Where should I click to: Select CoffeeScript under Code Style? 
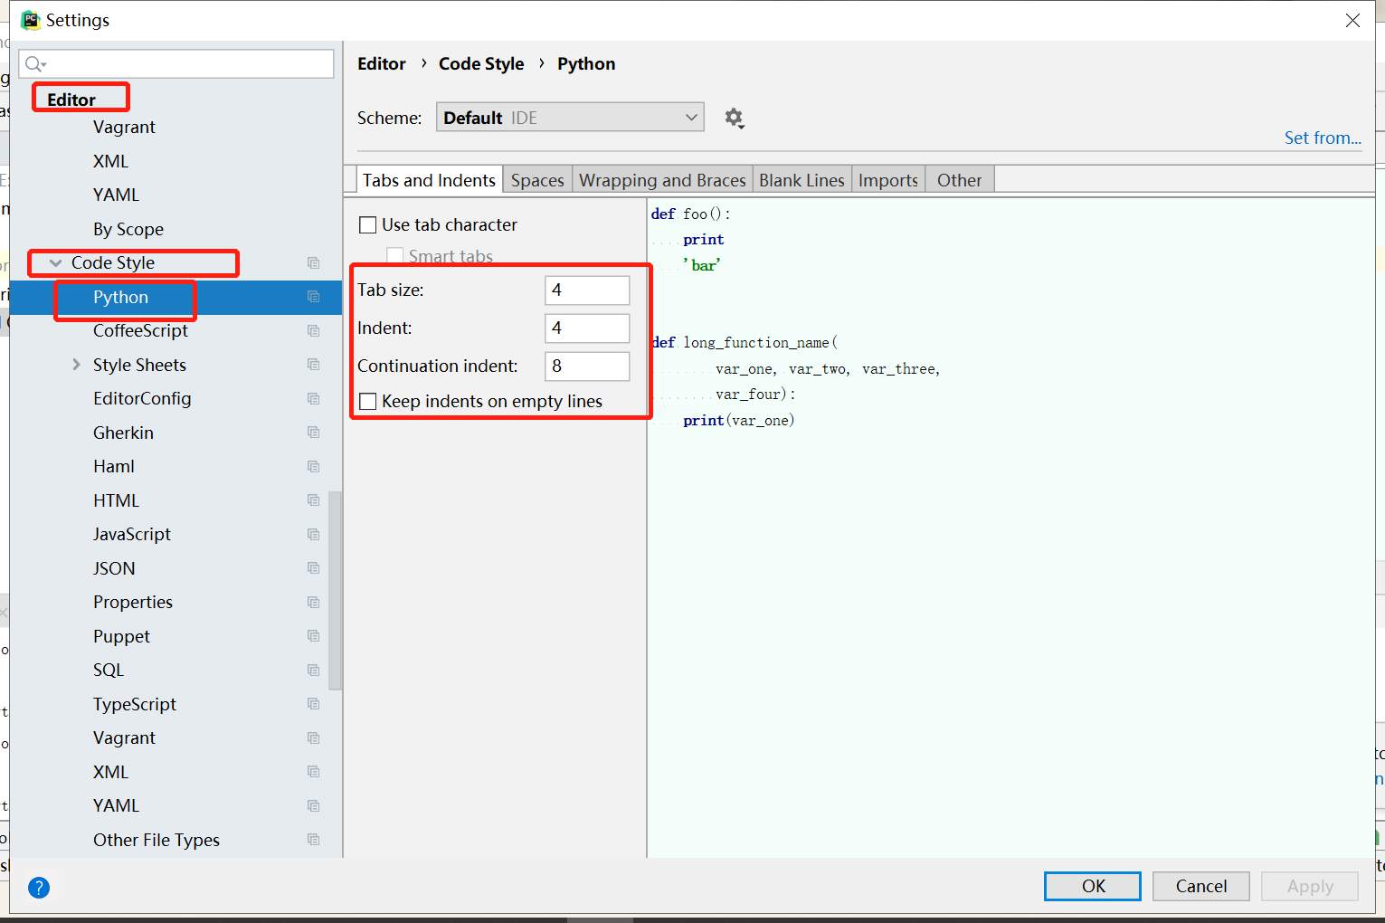point(140,331)
